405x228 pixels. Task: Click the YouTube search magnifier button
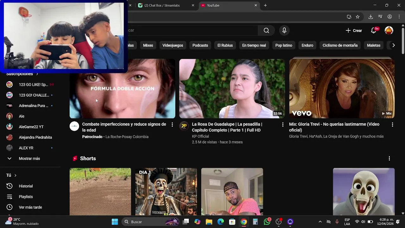266,30
